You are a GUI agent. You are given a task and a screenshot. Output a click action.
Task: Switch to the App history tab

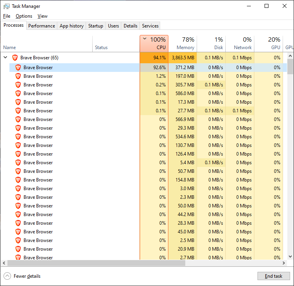tap(71, 26)
